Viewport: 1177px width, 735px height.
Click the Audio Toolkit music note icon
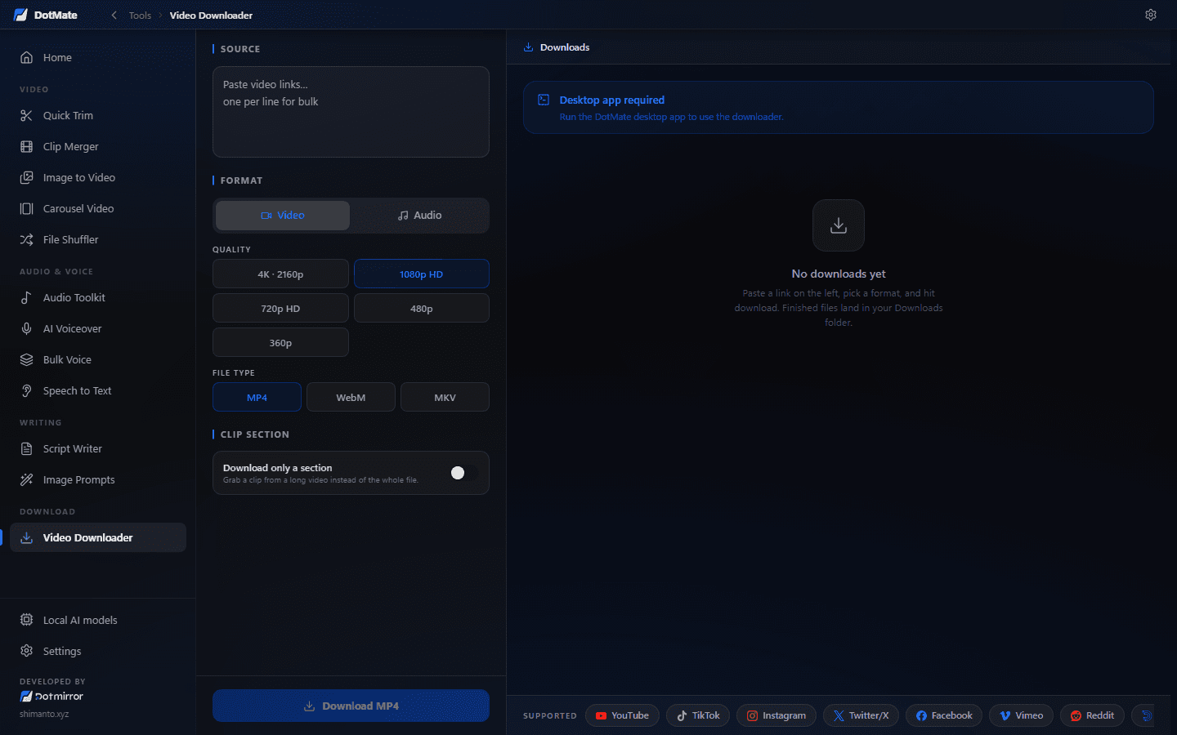26,297
